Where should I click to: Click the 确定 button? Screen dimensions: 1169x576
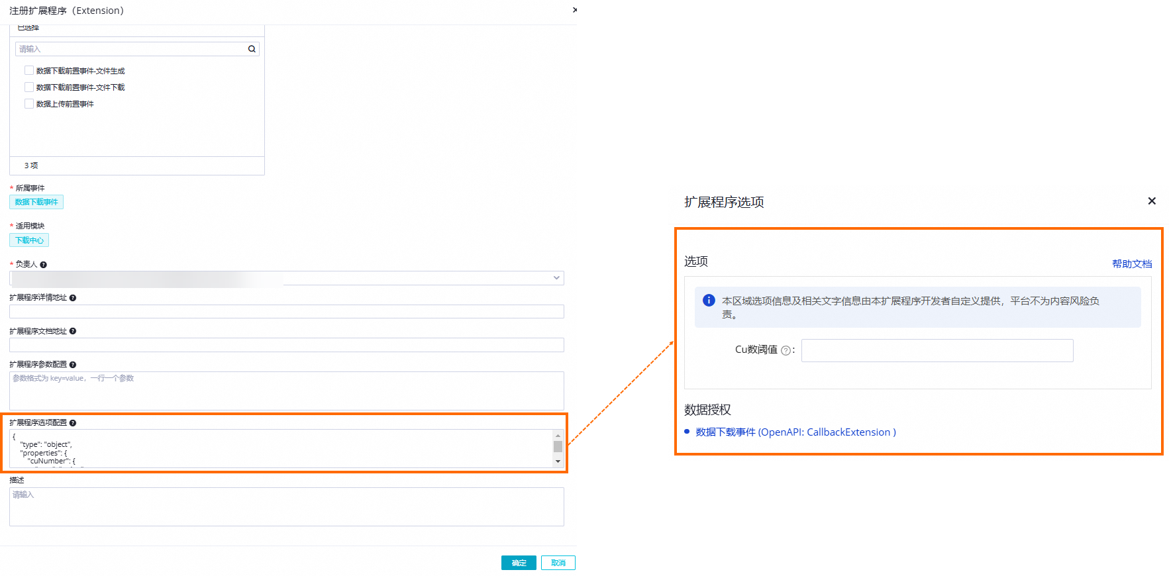pos(519,563)
